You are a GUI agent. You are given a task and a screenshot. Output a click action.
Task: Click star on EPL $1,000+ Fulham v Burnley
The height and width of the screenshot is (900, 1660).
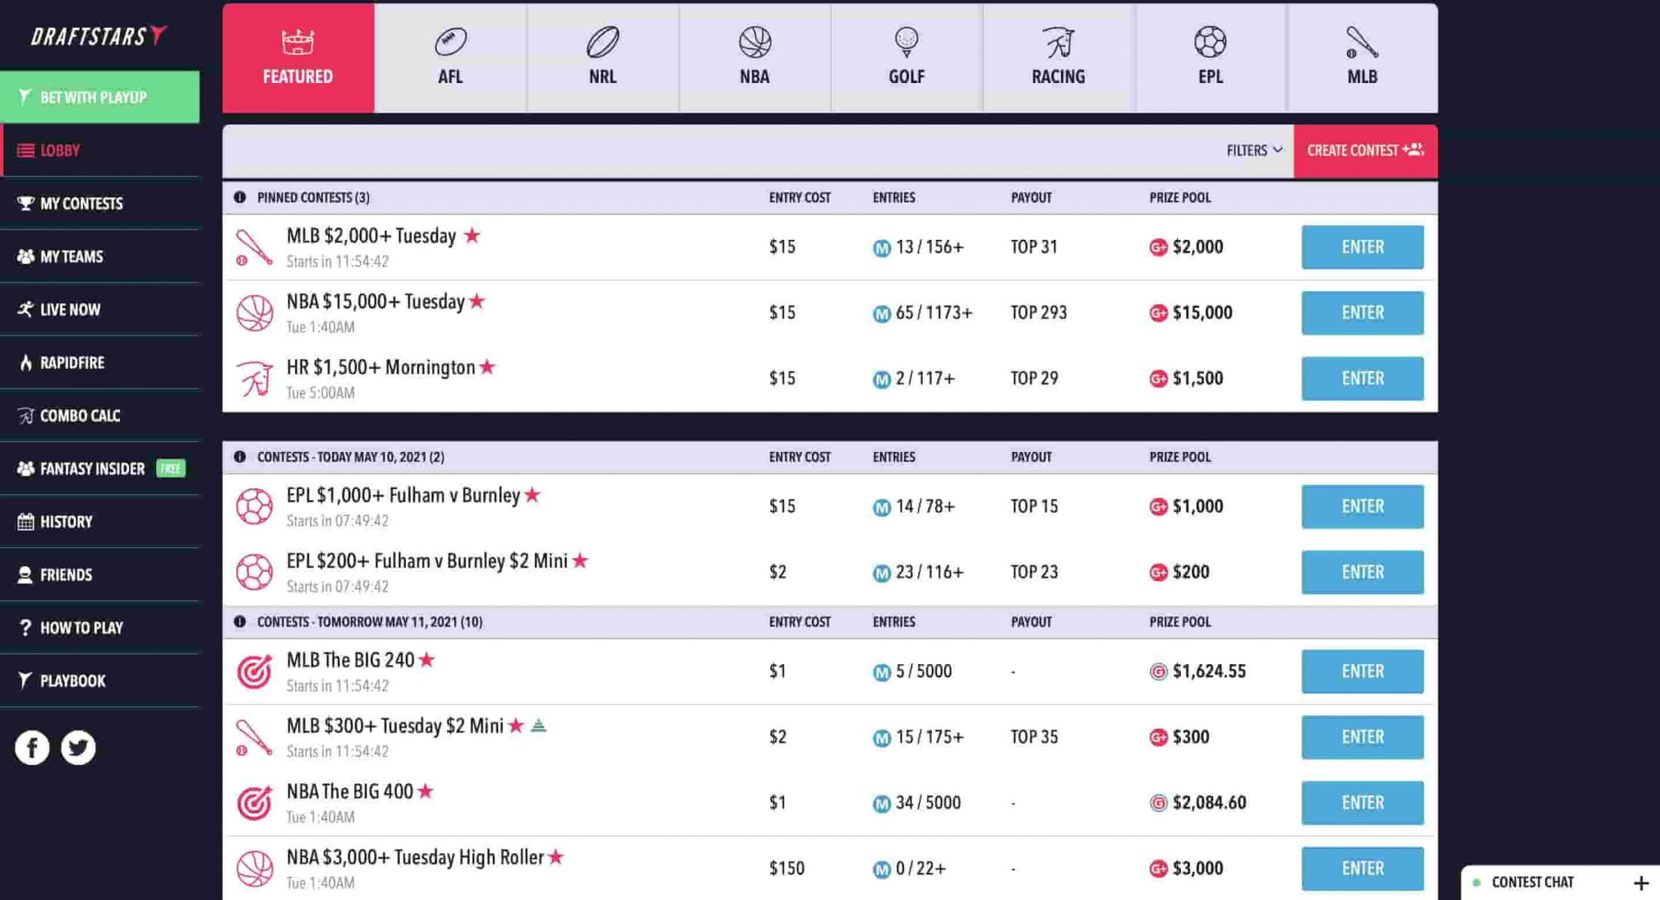pos(532,495)
